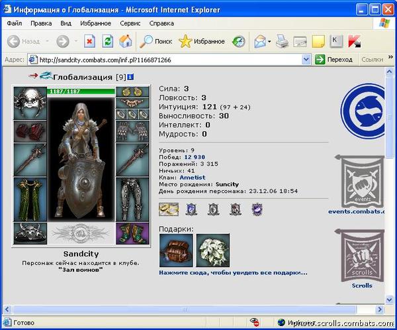Click the blue fish logo emblem
The image size is (397, 330).
click(369, 111)
